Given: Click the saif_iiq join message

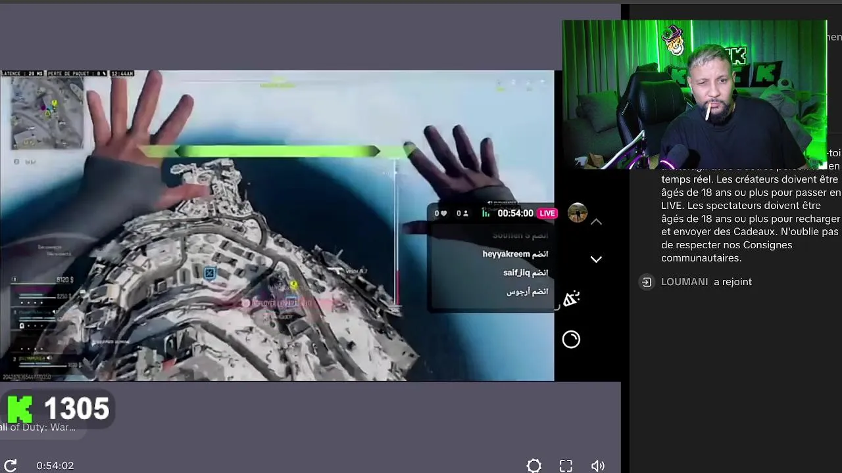Looking at the screenshot, I should tap(526, 273).
